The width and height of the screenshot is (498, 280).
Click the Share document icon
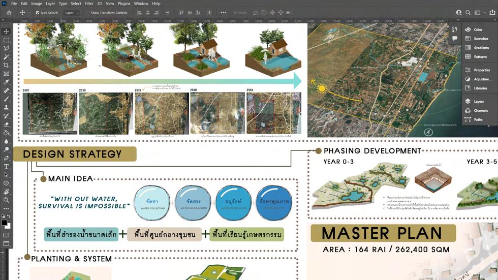pos(492,13)
